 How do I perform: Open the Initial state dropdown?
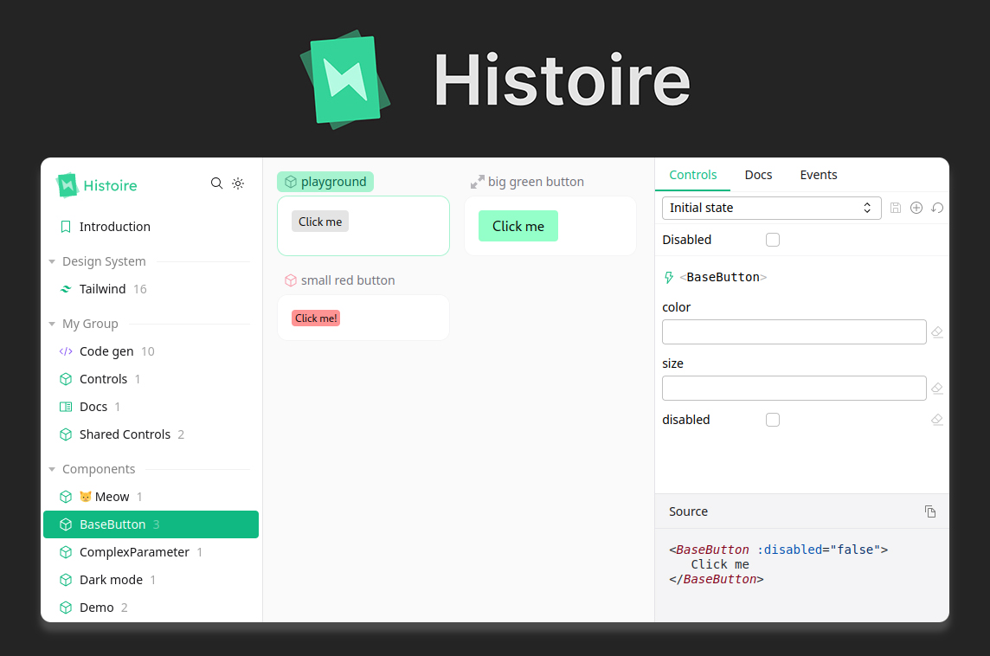coord(772,208)
